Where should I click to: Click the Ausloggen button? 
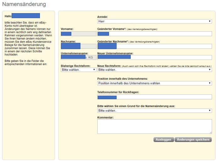click(x=164, y=139)
